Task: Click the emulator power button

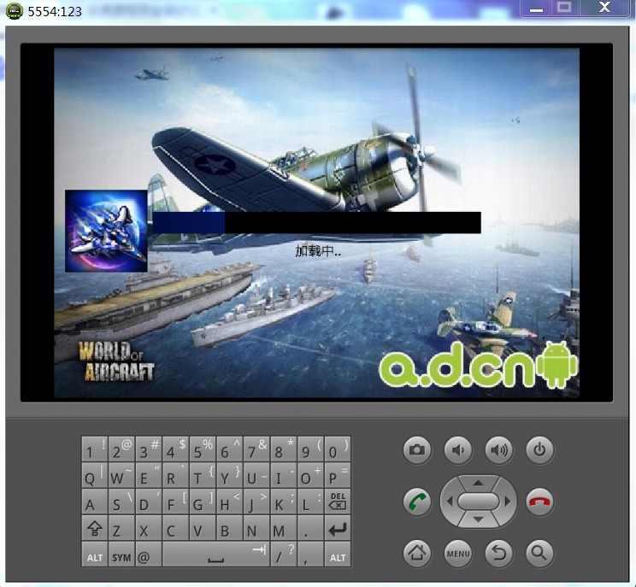Action: coord(539,450)
